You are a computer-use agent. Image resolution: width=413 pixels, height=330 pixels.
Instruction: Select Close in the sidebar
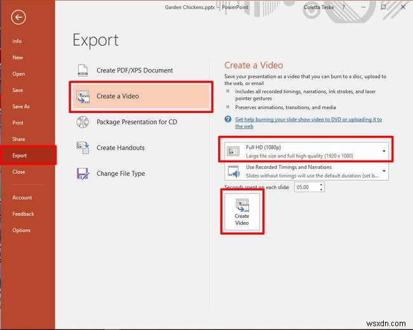(18, 171)
